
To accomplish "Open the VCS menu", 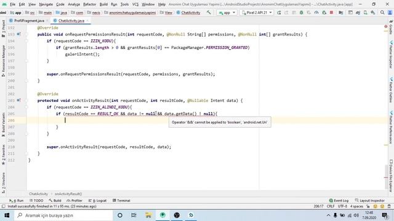I will (x=135, y=4).
